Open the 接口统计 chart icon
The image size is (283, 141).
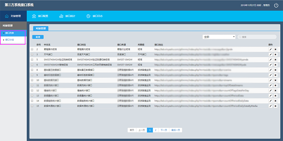coord(61,16)
